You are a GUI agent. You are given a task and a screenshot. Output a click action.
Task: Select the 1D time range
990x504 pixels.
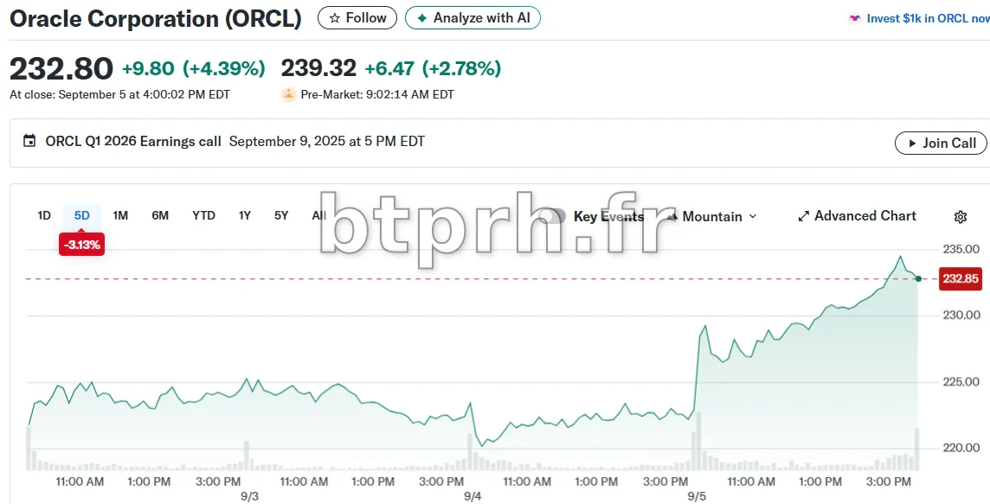44,215
